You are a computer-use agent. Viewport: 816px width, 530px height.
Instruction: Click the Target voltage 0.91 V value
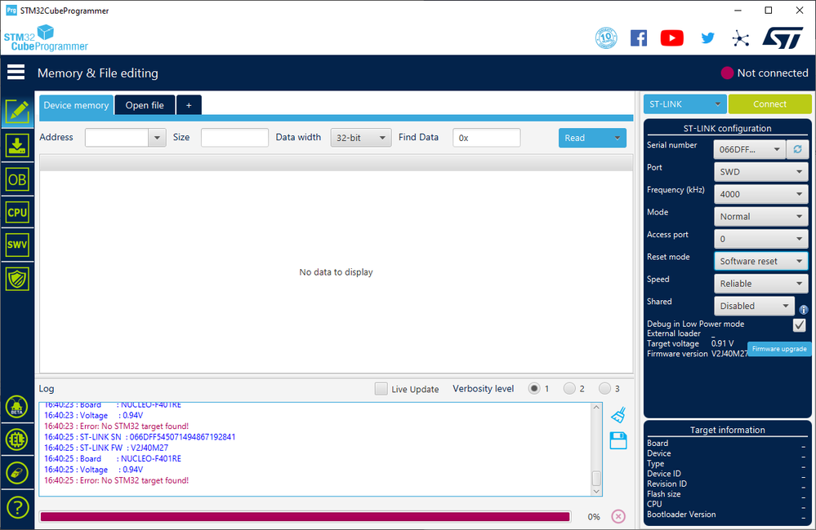point(722,343)
